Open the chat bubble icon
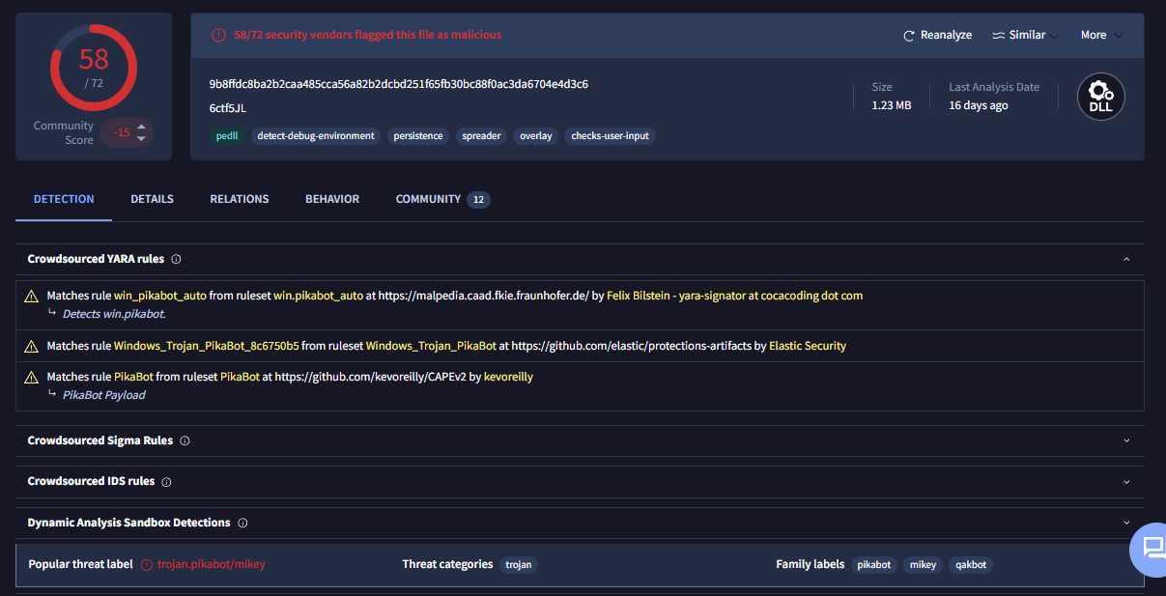Image resolution: width=1166 pixels, height=596 pixels. (x=1152, y=548)
